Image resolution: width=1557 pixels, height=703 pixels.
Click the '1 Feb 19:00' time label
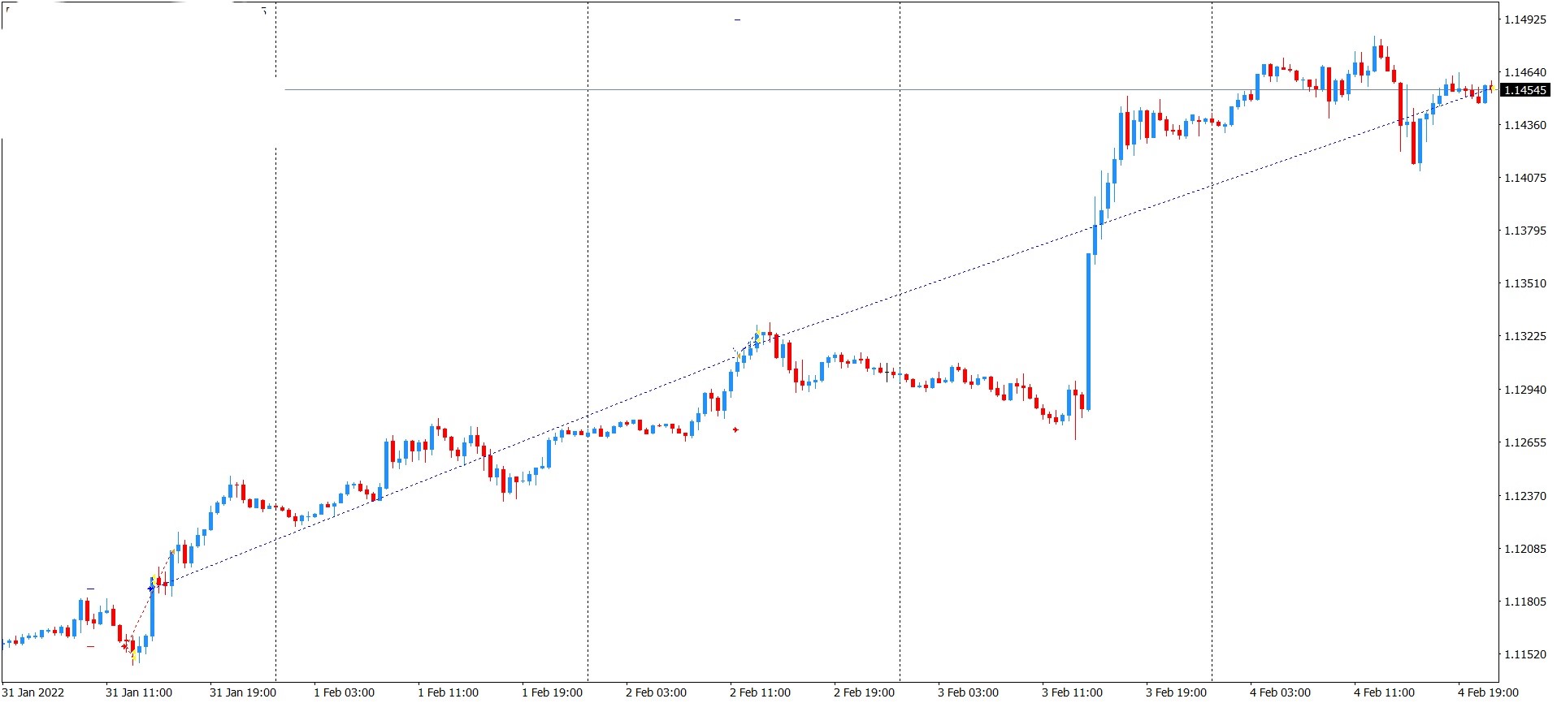[x=552, y=692]
